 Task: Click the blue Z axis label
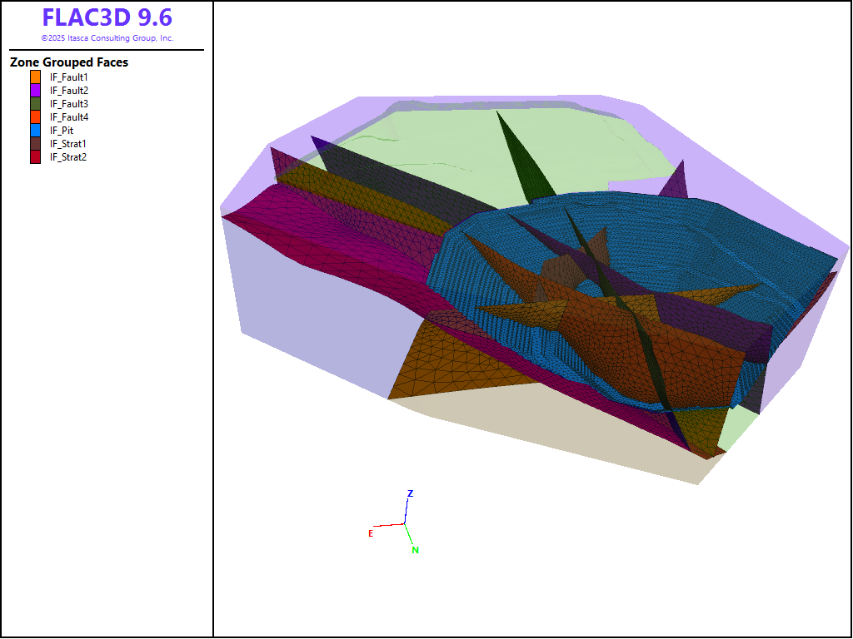(410, 493)
